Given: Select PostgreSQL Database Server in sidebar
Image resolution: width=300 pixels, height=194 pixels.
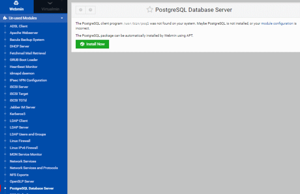Looking at the screenshot, I should (x=32, y=188).
